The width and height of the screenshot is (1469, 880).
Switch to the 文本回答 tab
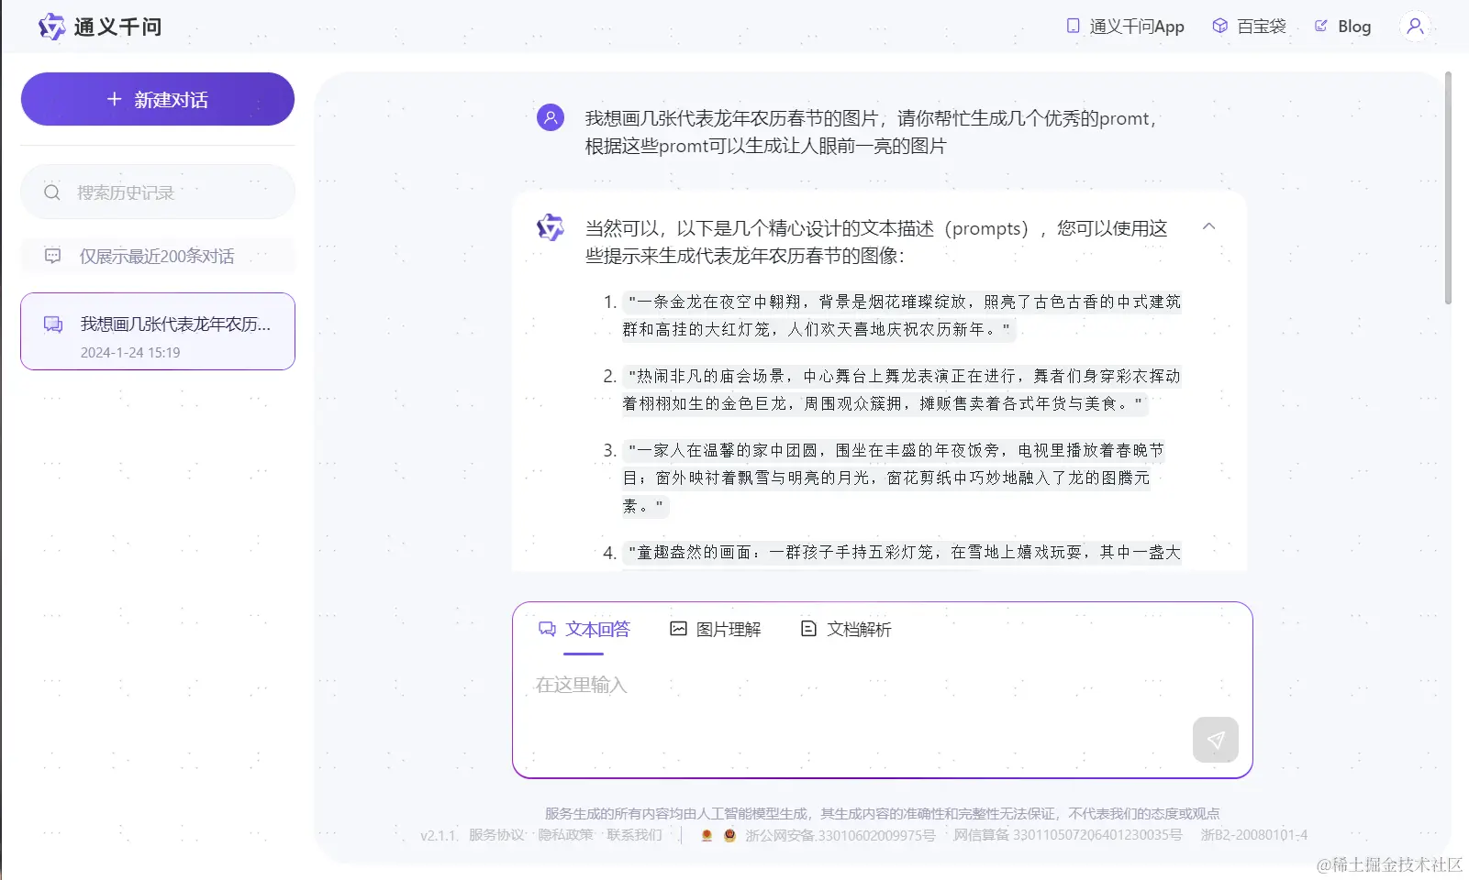click(584, 629)
